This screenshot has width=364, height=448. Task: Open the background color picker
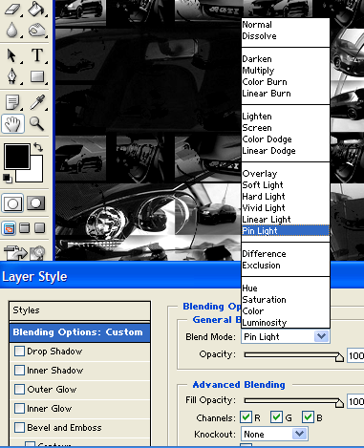[36, 175]
